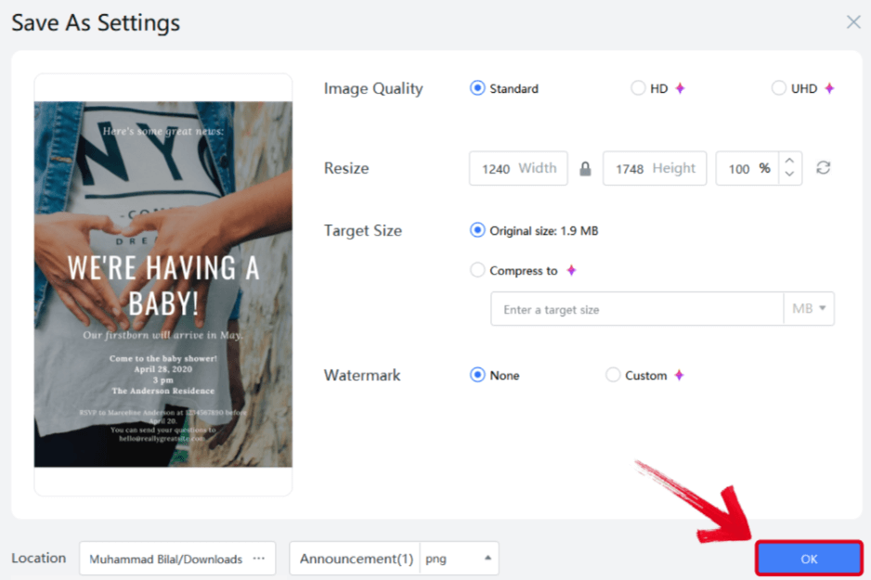Image resolution: width=871 pixels, height=580 pixels.
Task: Click the lock icon to unlock aspect ratio
Action: tap(585, 168)
